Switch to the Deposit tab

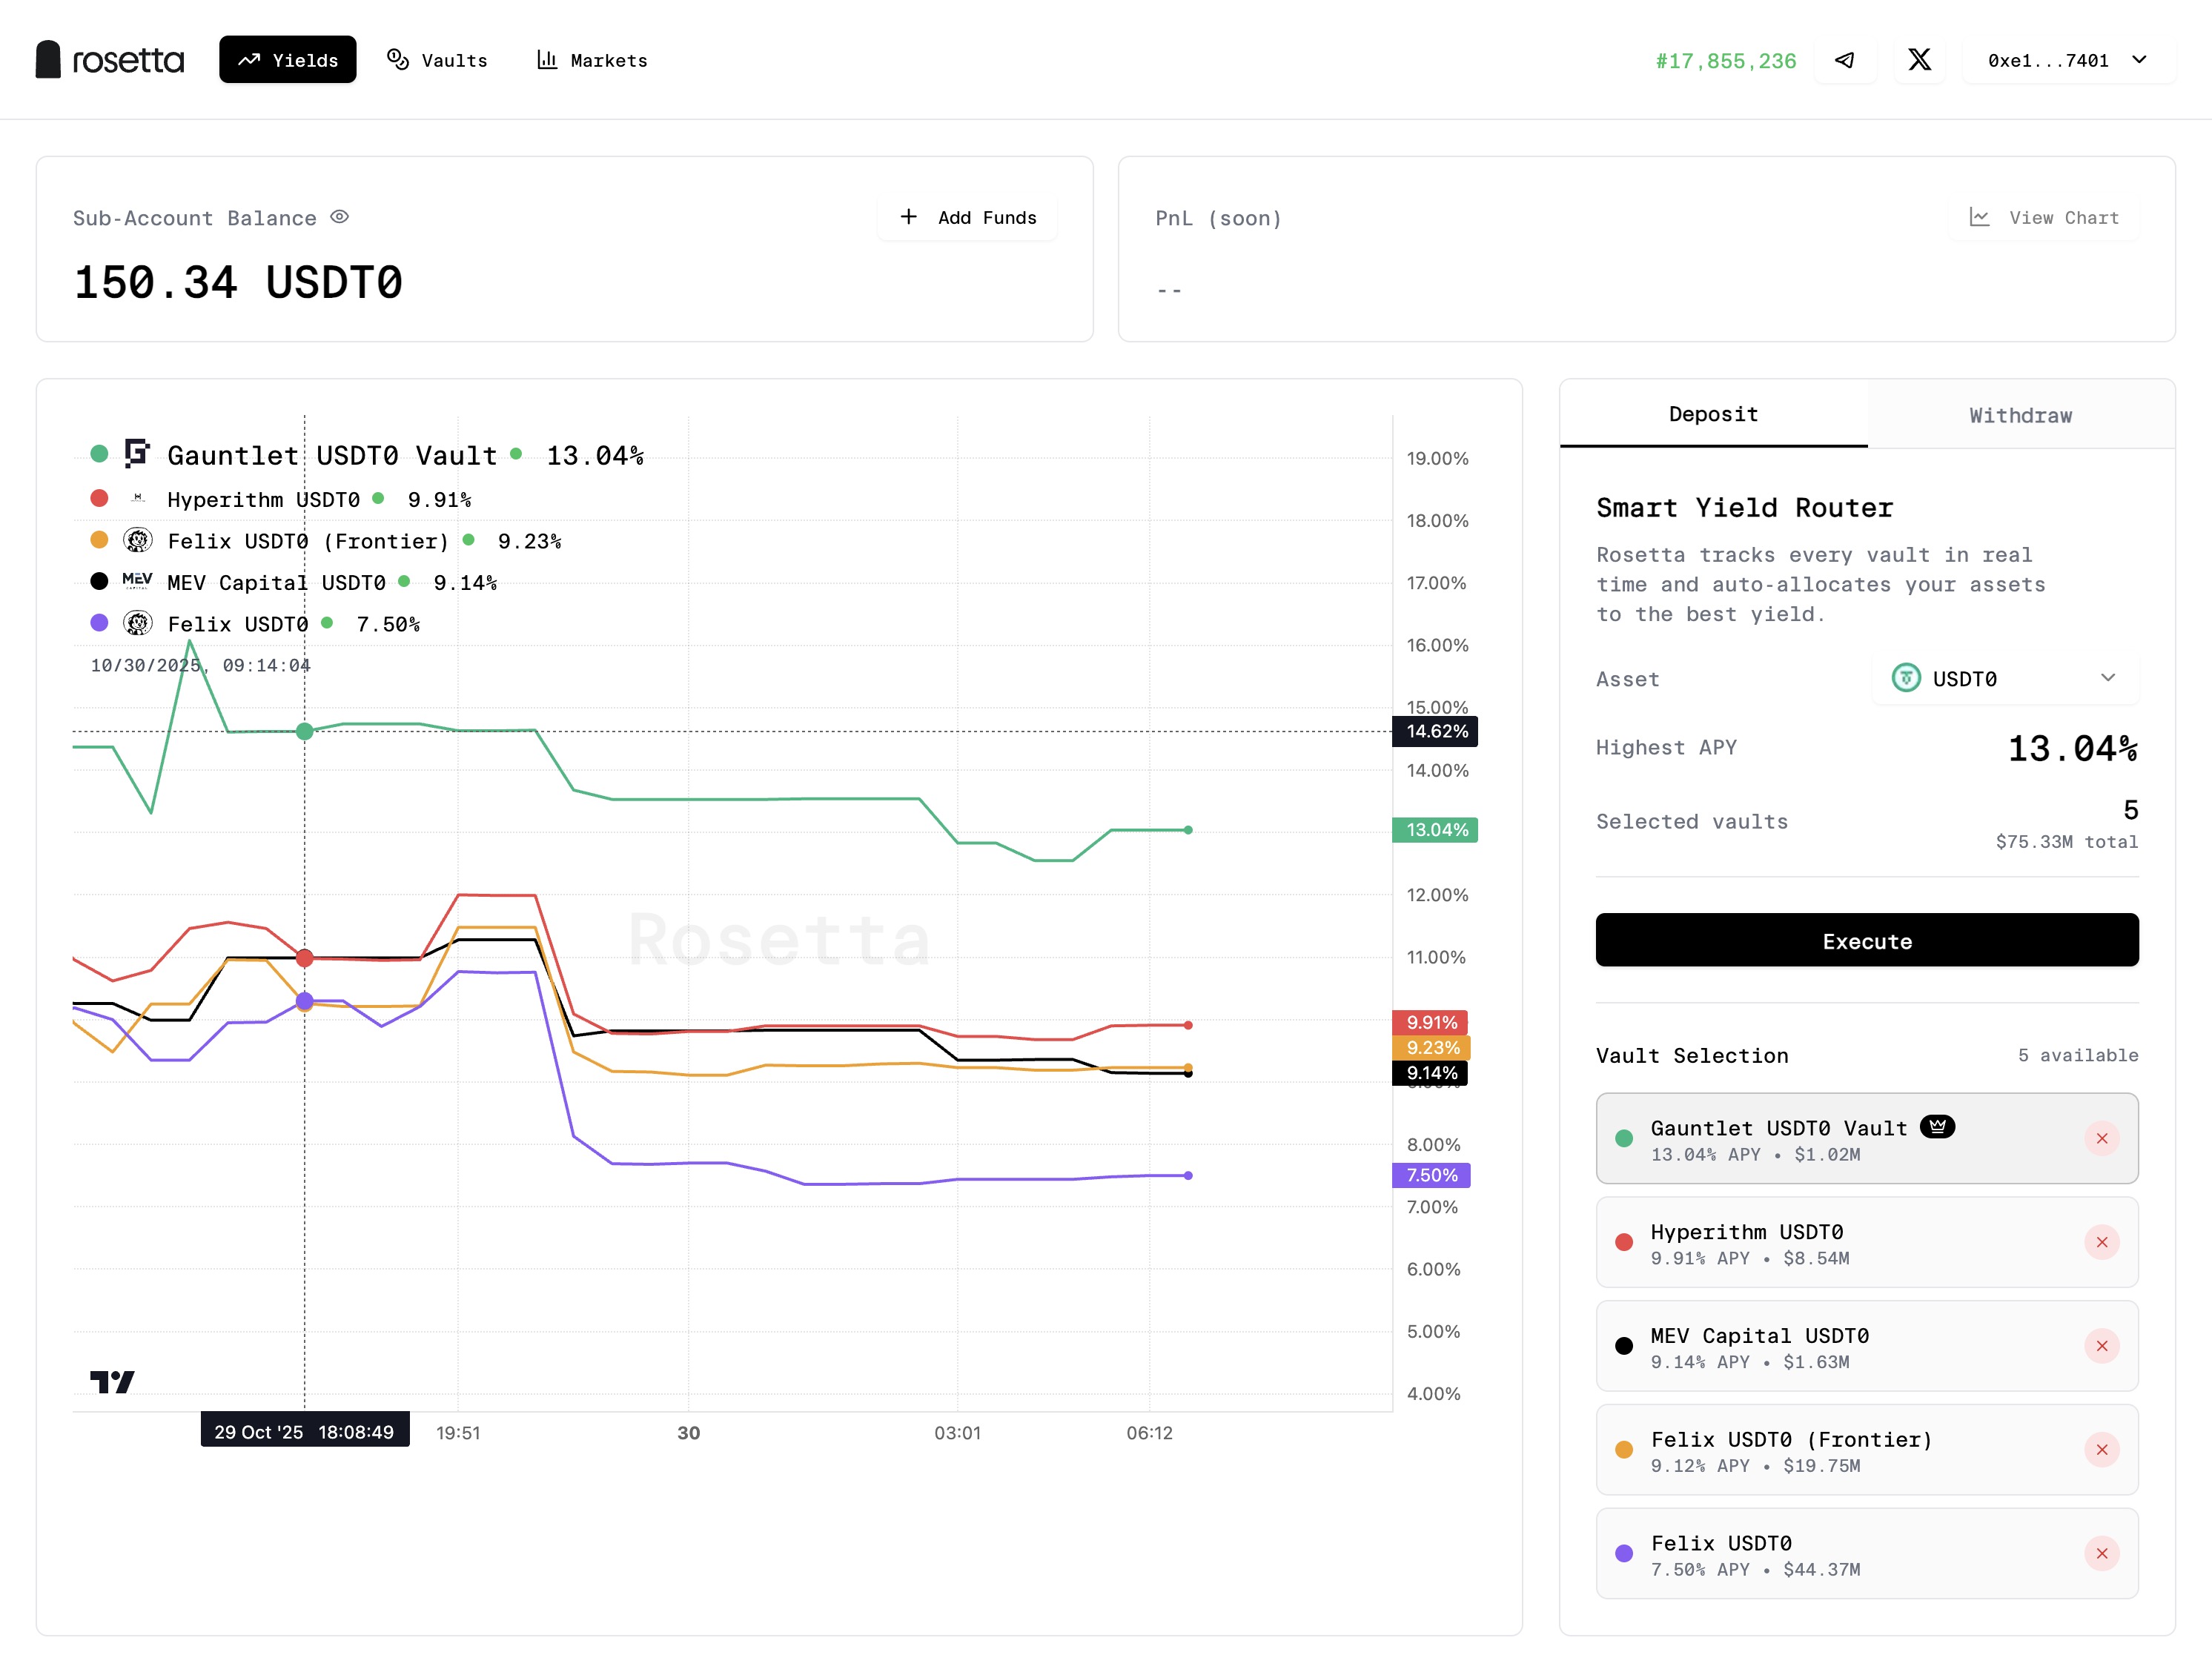pyautogui.click(x=1714, y=414)
